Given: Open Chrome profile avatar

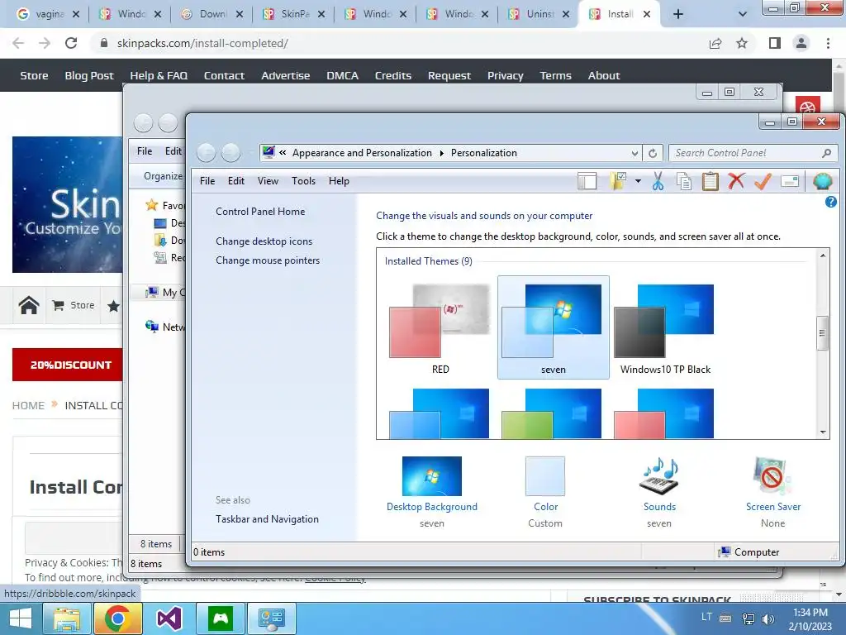Looking at the screenshot, I should click(801, 43).
